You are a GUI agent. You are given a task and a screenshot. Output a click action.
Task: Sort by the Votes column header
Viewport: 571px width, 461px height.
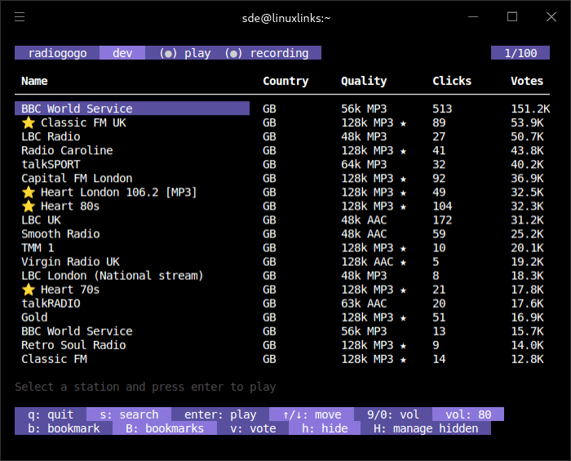526,81
